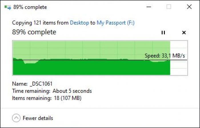Click 'About 5 seconds' time remaining text
This screenshot has width=200, height=128.
click(x=72, y=91)
